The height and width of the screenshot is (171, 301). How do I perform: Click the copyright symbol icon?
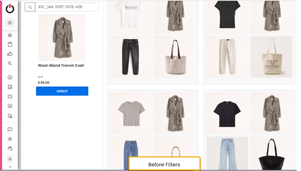10,167
